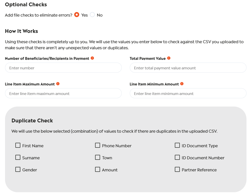The image size is (250, 196).
Task: Tick the First Name duplicate check box
Action: [18, 145]
